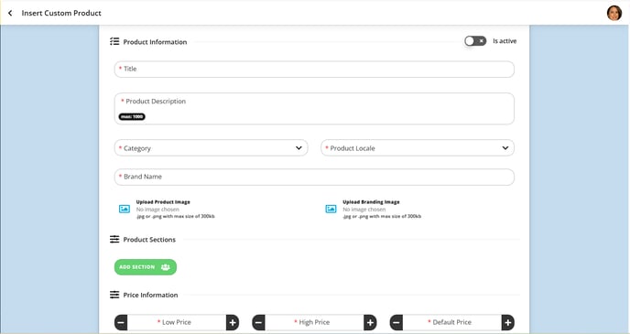
Task: Go back using the left arrow icon
Action: click(10, 13)
